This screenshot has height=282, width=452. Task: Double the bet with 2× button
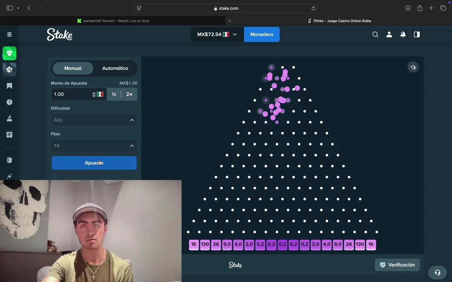[x=129, y=94]
